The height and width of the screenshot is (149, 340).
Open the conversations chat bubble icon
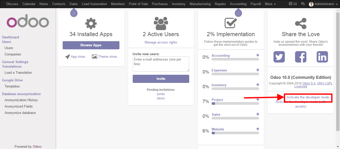point(303,4)
